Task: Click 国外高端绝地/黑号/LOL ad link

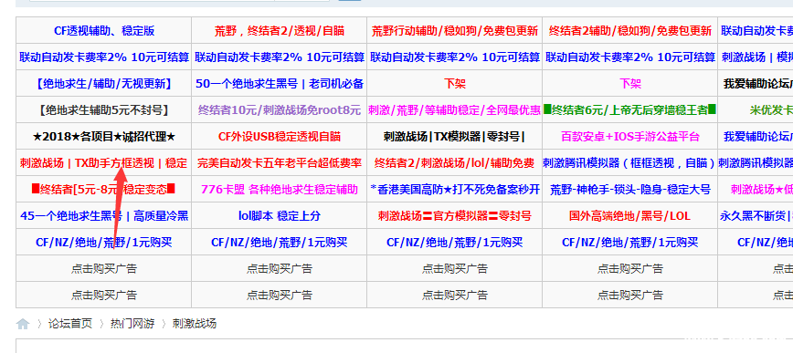Action: (x=630, y=216)
